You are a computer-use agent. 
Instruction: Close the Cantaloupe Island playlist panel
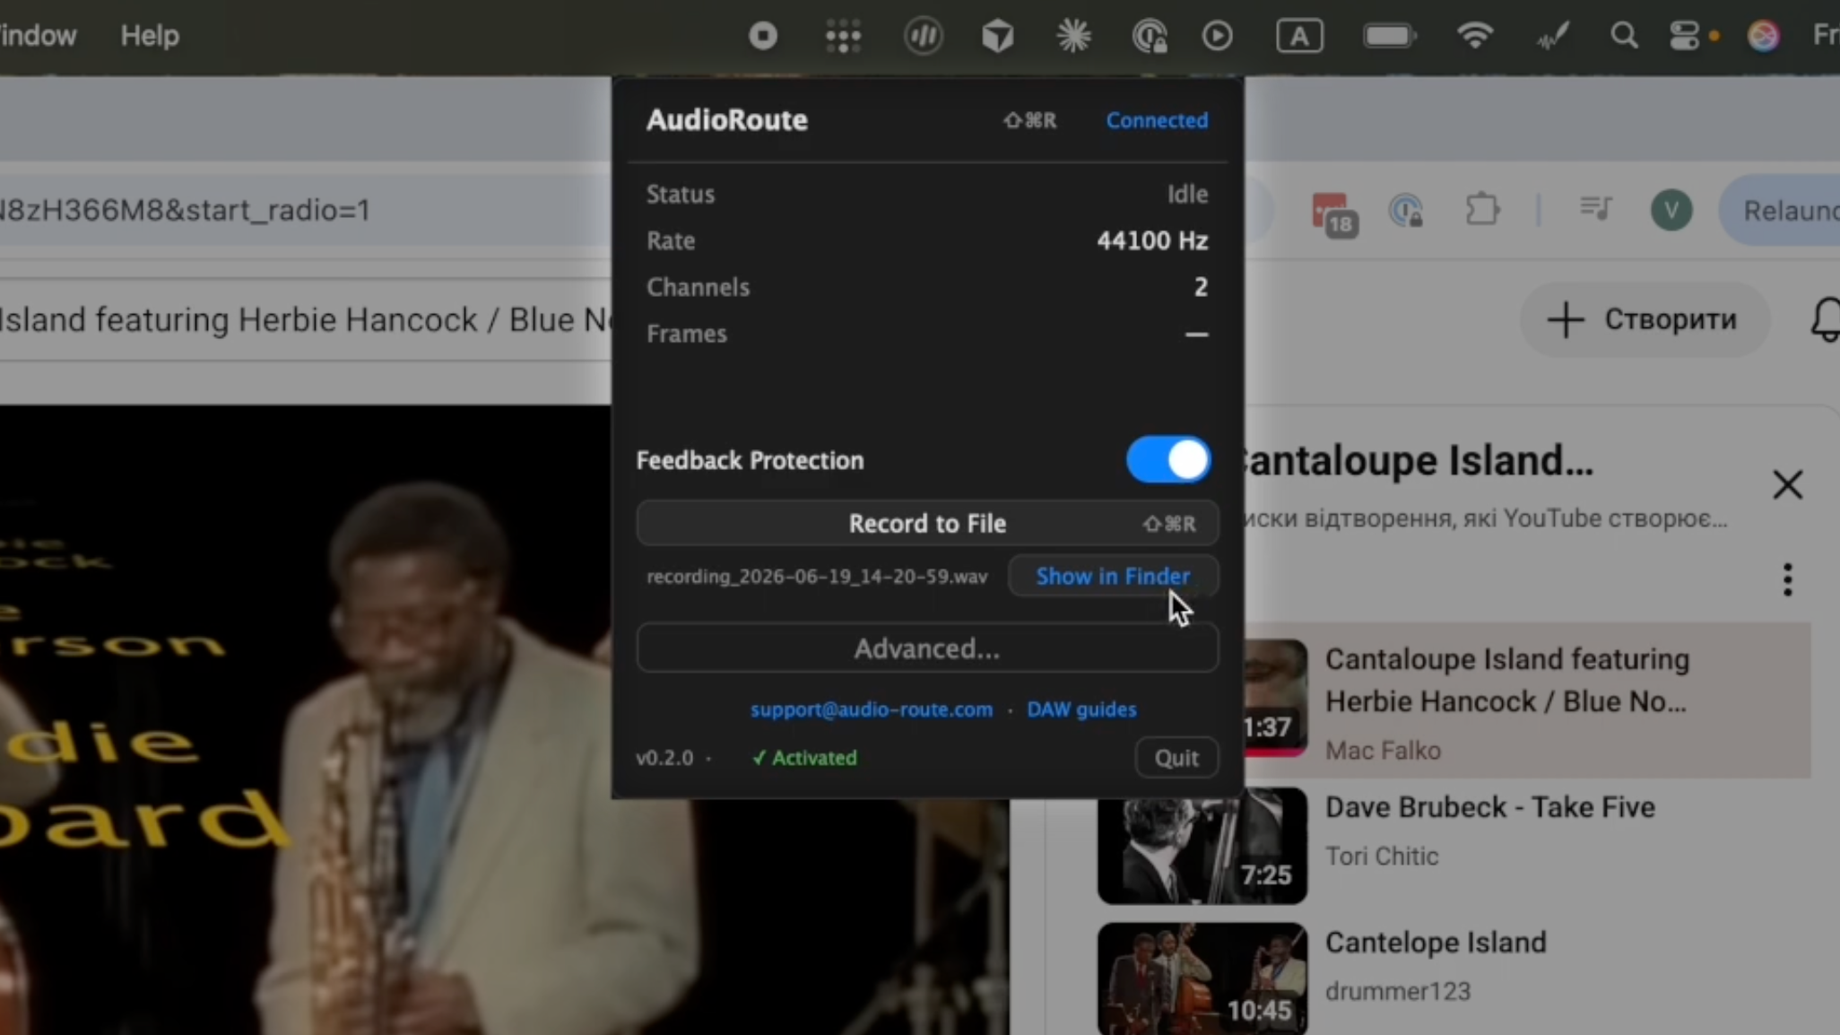[1787, 485]
